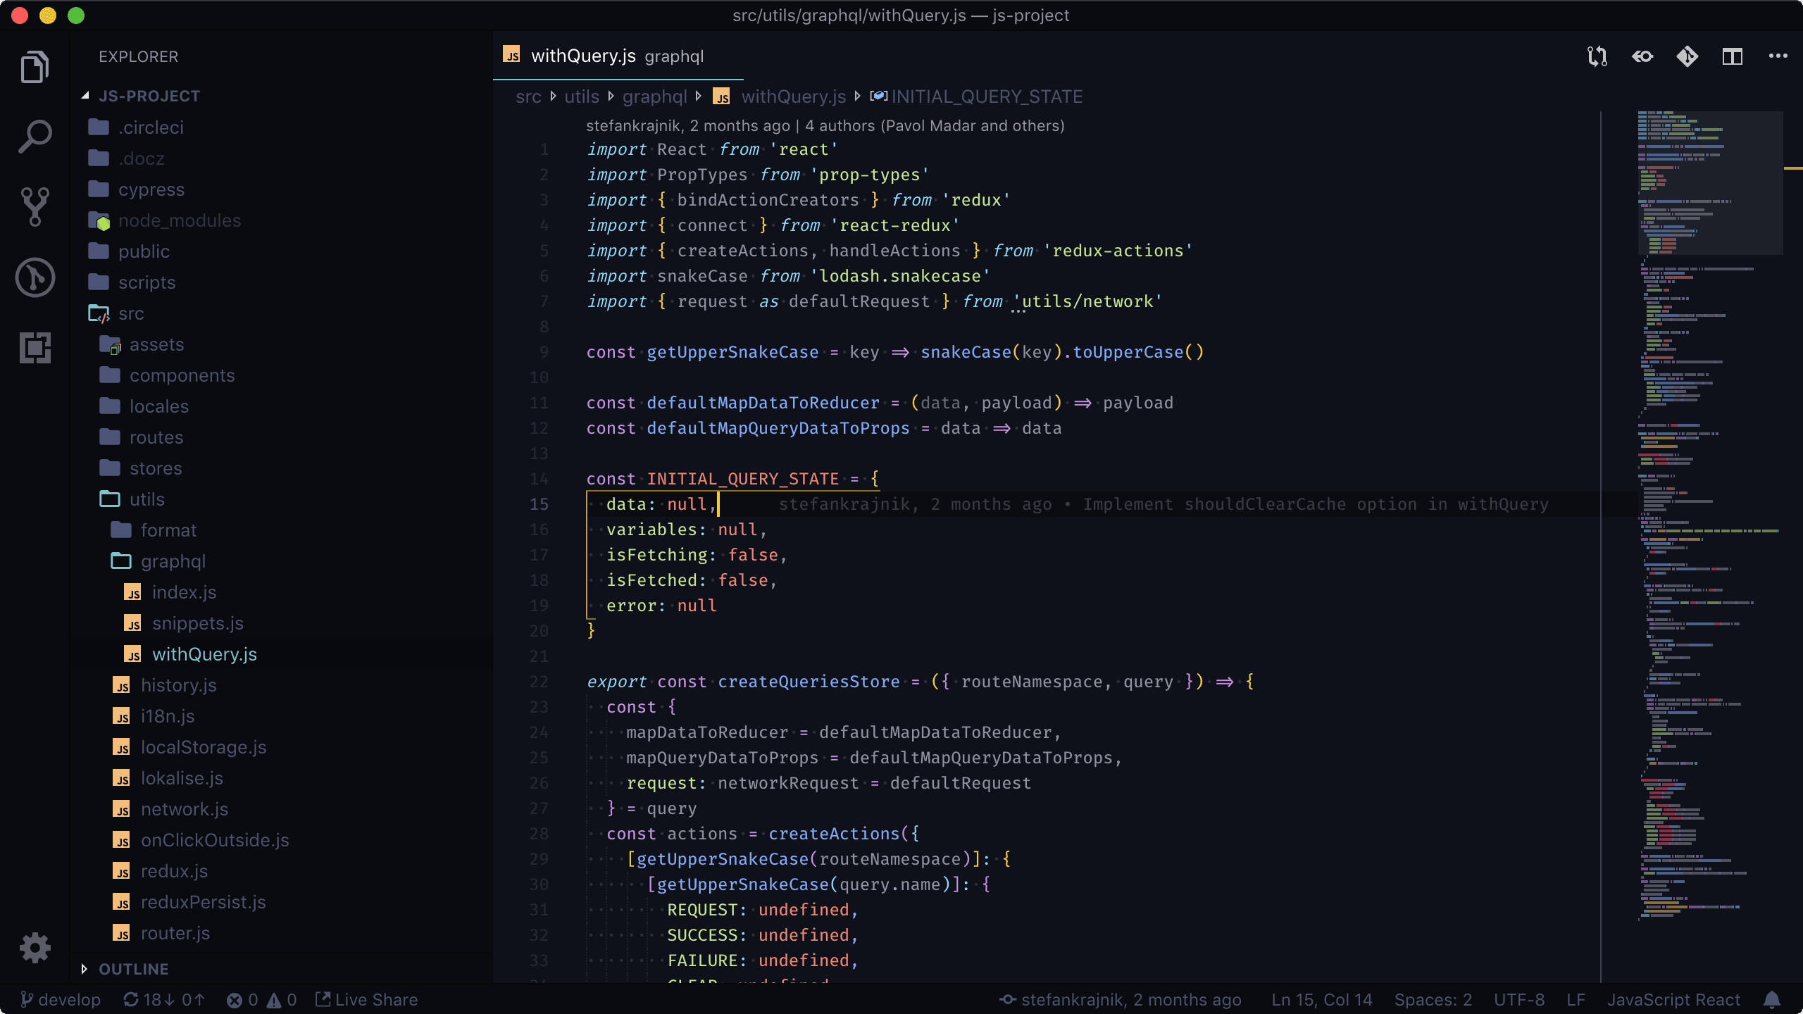
Task: Expand the components folder
Action: point(282,375)
